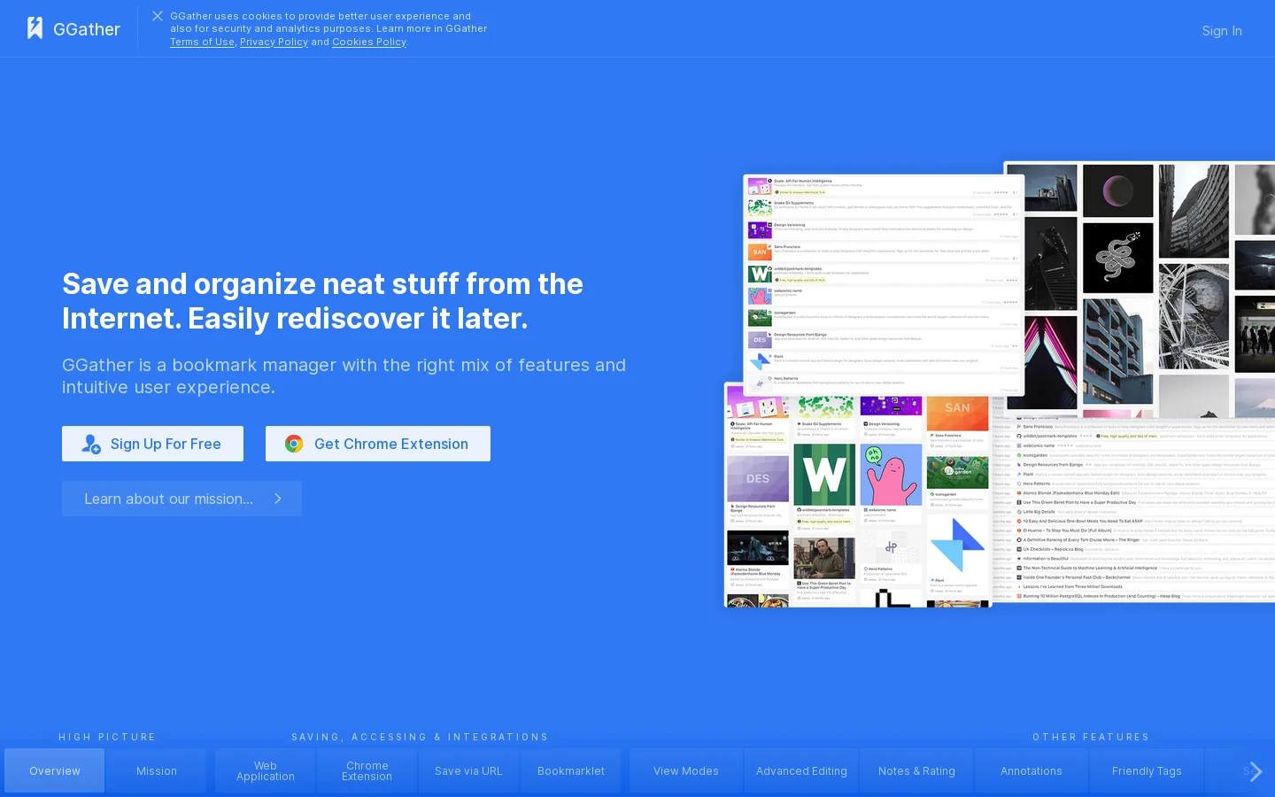The image size is (1275, 797).
Task: Click the orange SAN card thumbnail
Action: (957, 413)
